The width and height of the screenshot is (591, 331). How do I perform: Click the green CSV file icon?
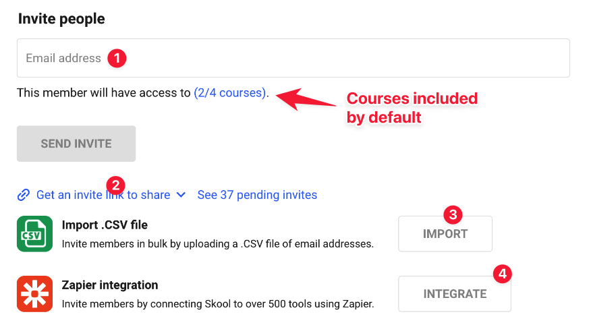pos(34,234)
